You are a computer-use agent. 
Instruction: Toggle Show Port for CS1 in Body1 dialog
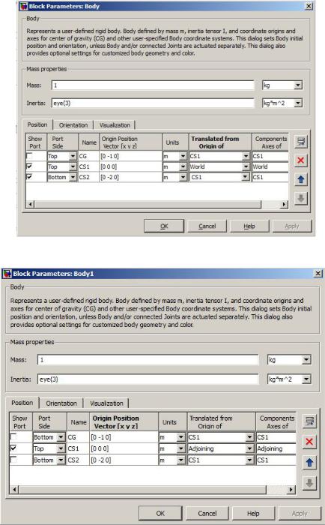tap(13, 448)
